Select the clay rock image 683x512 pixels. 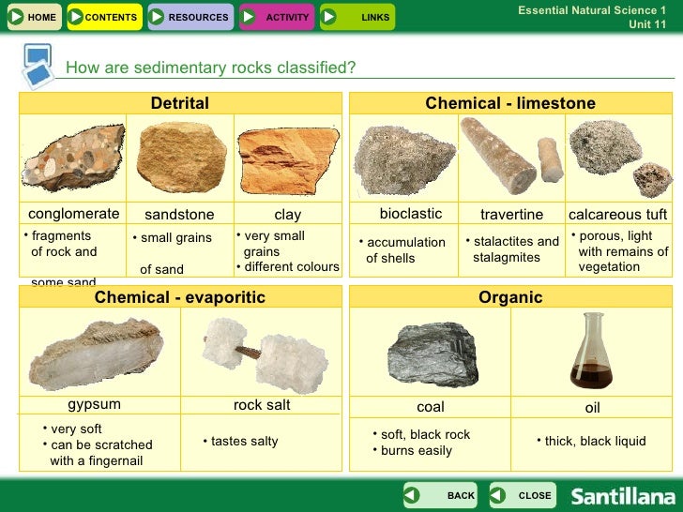click(288, 161)
